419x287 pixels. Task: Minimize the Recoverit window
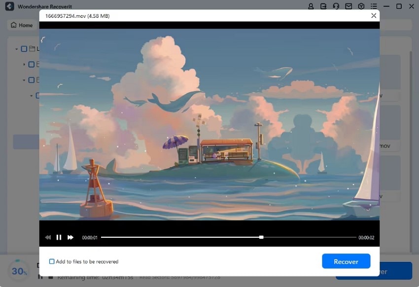point(386,6)
